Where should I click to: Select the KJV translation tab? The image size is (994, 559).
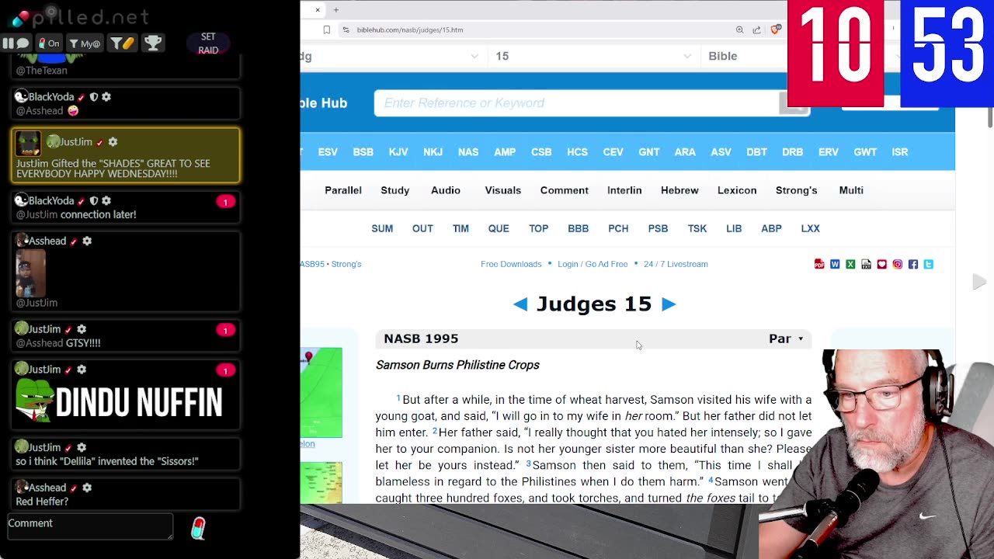pyautogui.click(x=398, y=152)
